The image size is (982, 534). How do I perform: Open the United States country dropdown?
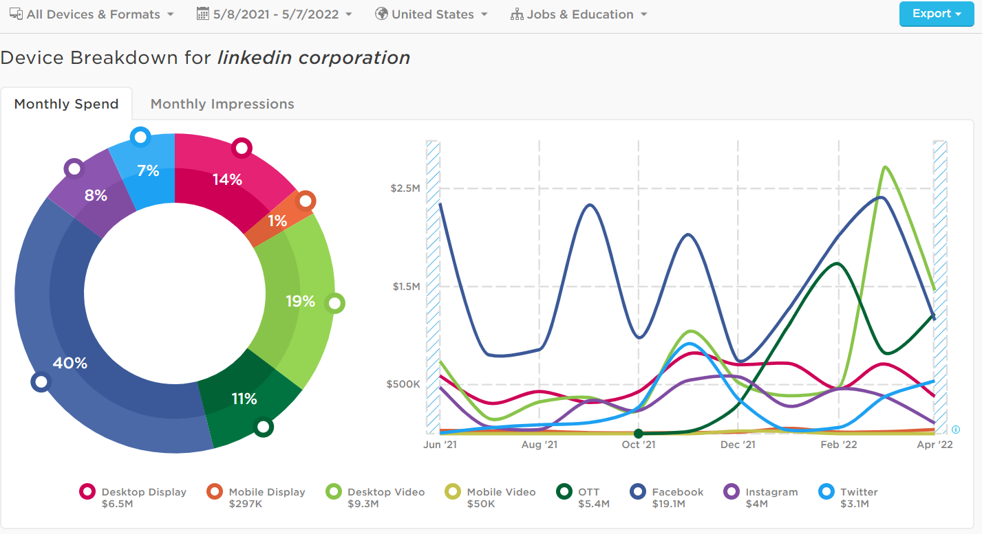(439, 14)
